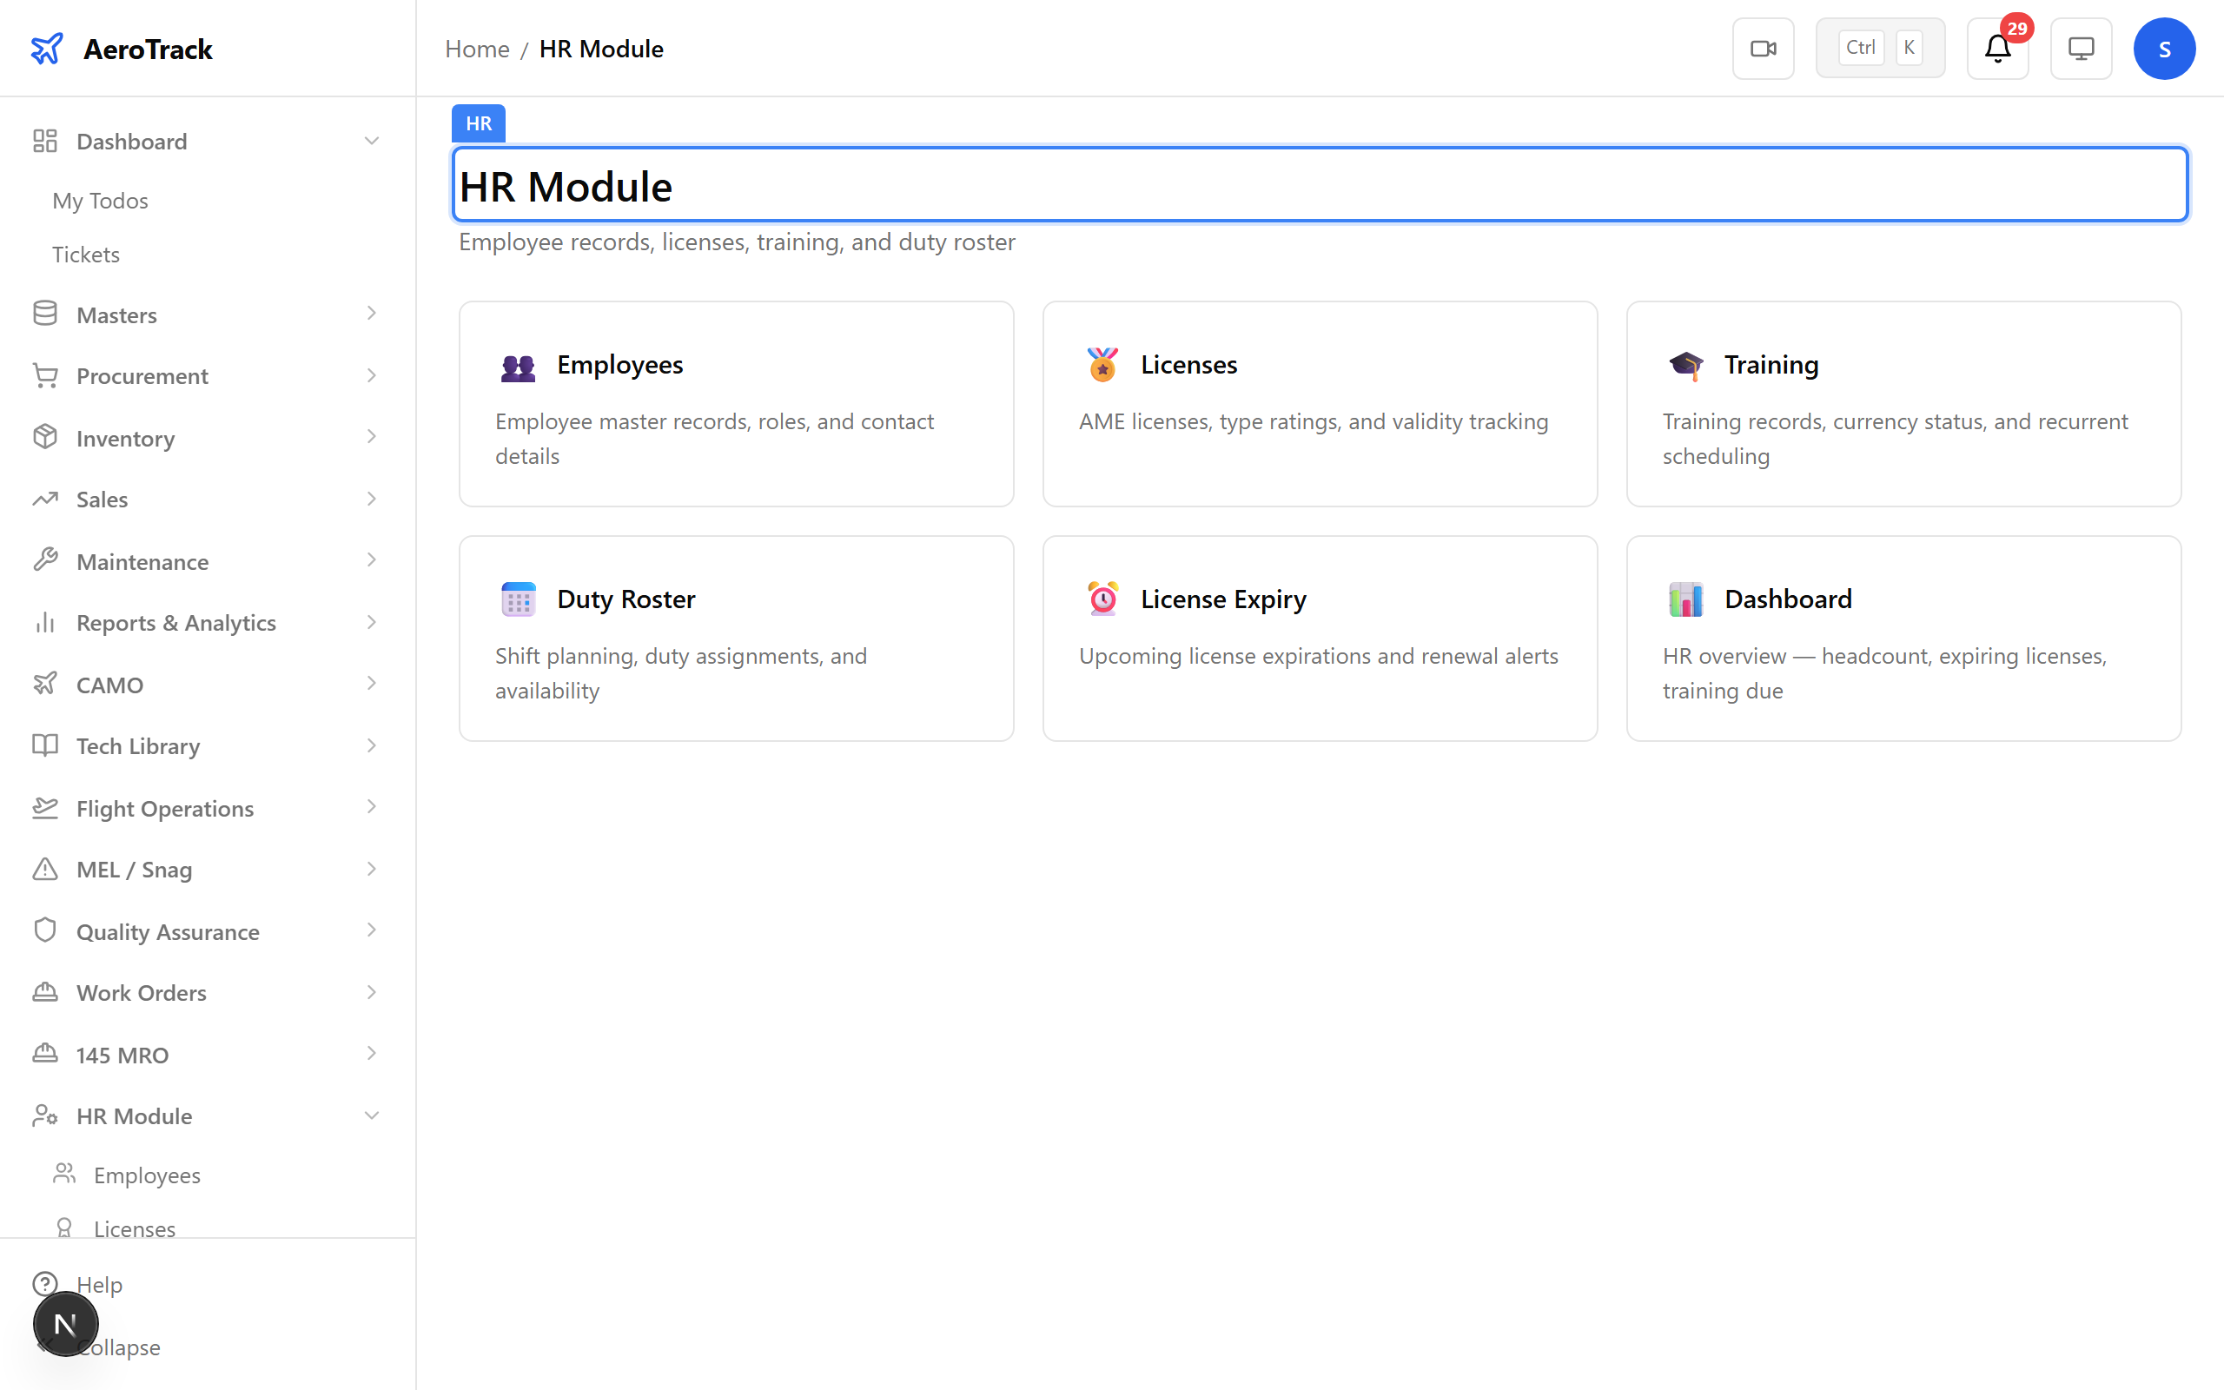Open My Todos from the sidebar

click(100, 200)
